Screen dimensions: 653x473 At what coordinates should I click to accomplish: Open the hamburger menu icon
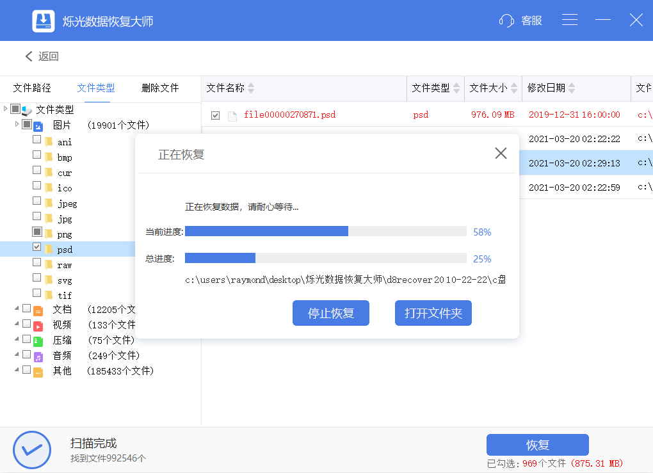tap(569, 20)
